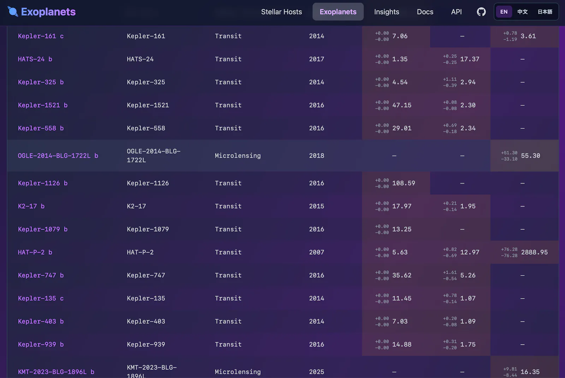Open the API page

[456, 12]
